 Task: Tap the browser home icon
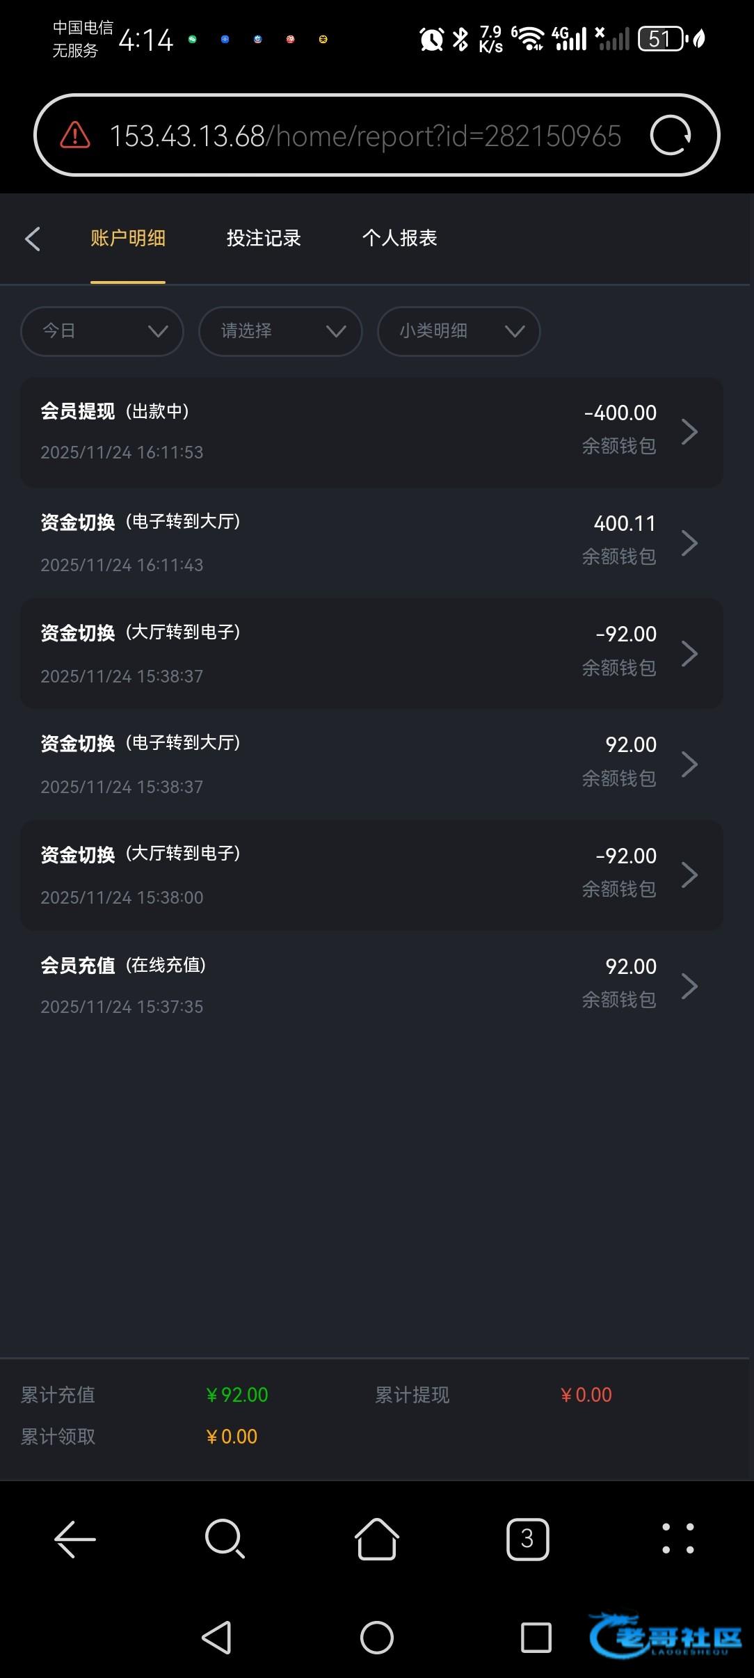[376, 1539]
